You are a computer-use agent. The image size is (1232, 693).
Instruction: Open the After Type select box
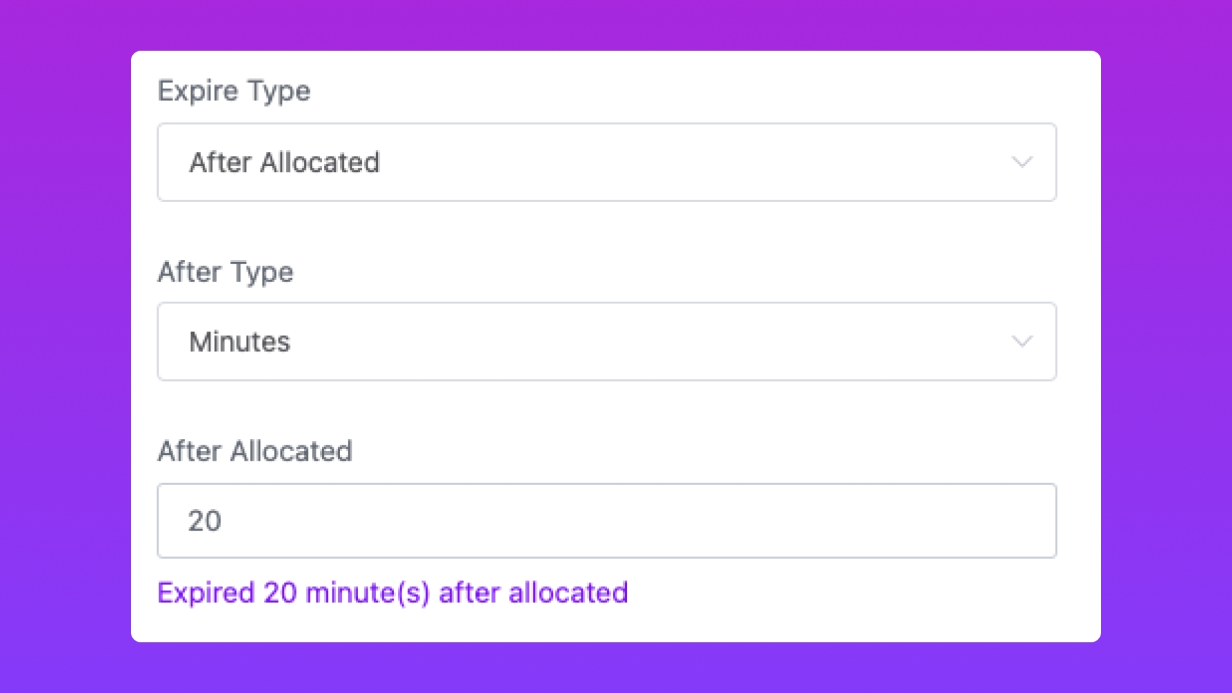coord(606,341)
